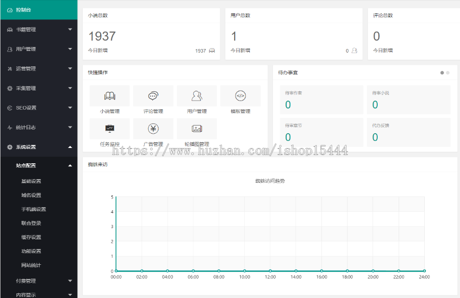
Task: Click the 08:00 data point on chart
Action: coord(219,271)
